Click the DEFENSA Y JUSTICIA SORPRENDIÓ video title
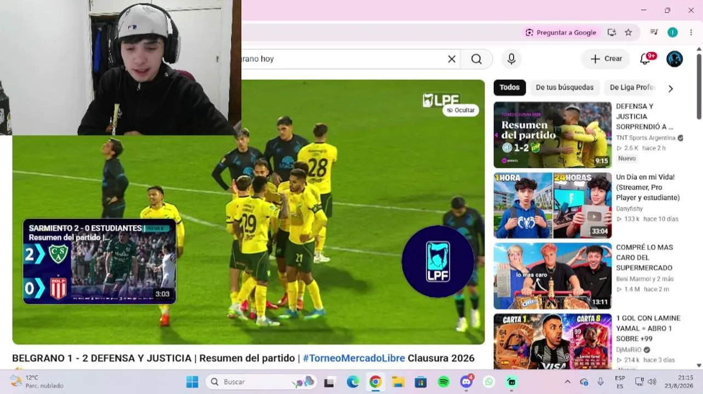This screenshot has height=394, width=703. pos(644,117)
